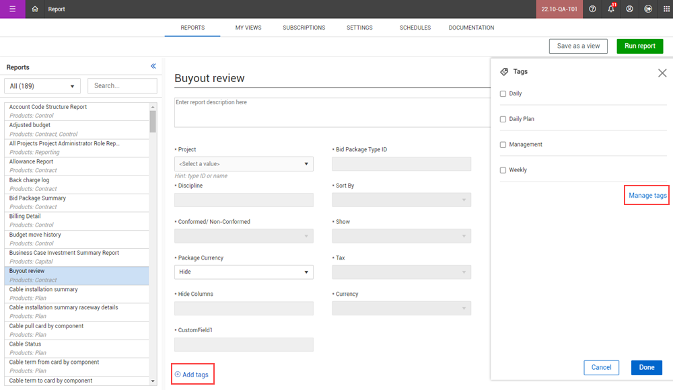Click the reports list scroll up arrow
The image size is (673, 390).
(153, 107)
